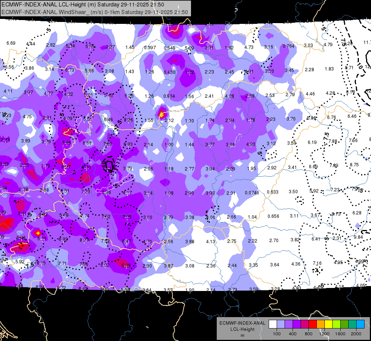The image size is (371, 341).
Task: Click the wind shear value 3.03
Action: coord(308,45)
